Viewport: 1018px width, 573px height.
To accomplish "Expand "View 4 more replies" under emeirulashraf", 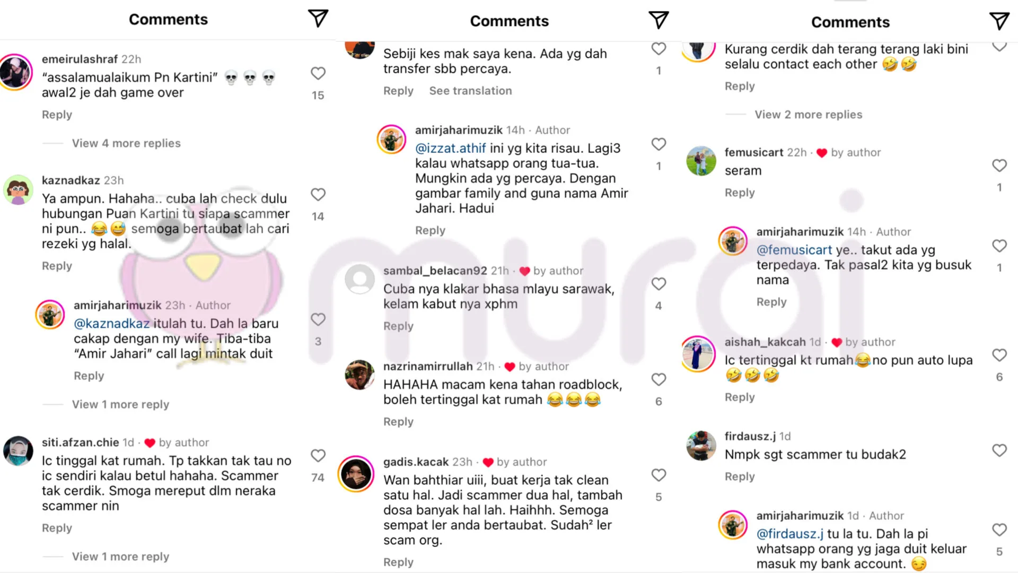I will click(x=126, y=143).
